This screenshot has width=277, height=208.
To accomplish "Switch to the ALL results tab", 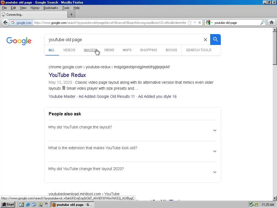I will click(51, 50).
